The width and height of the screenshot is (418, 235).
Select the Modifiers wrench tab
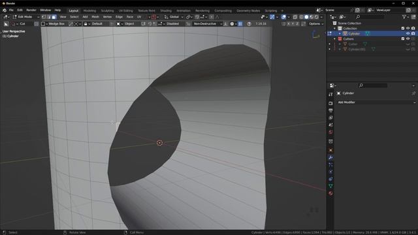coord(330,157)
